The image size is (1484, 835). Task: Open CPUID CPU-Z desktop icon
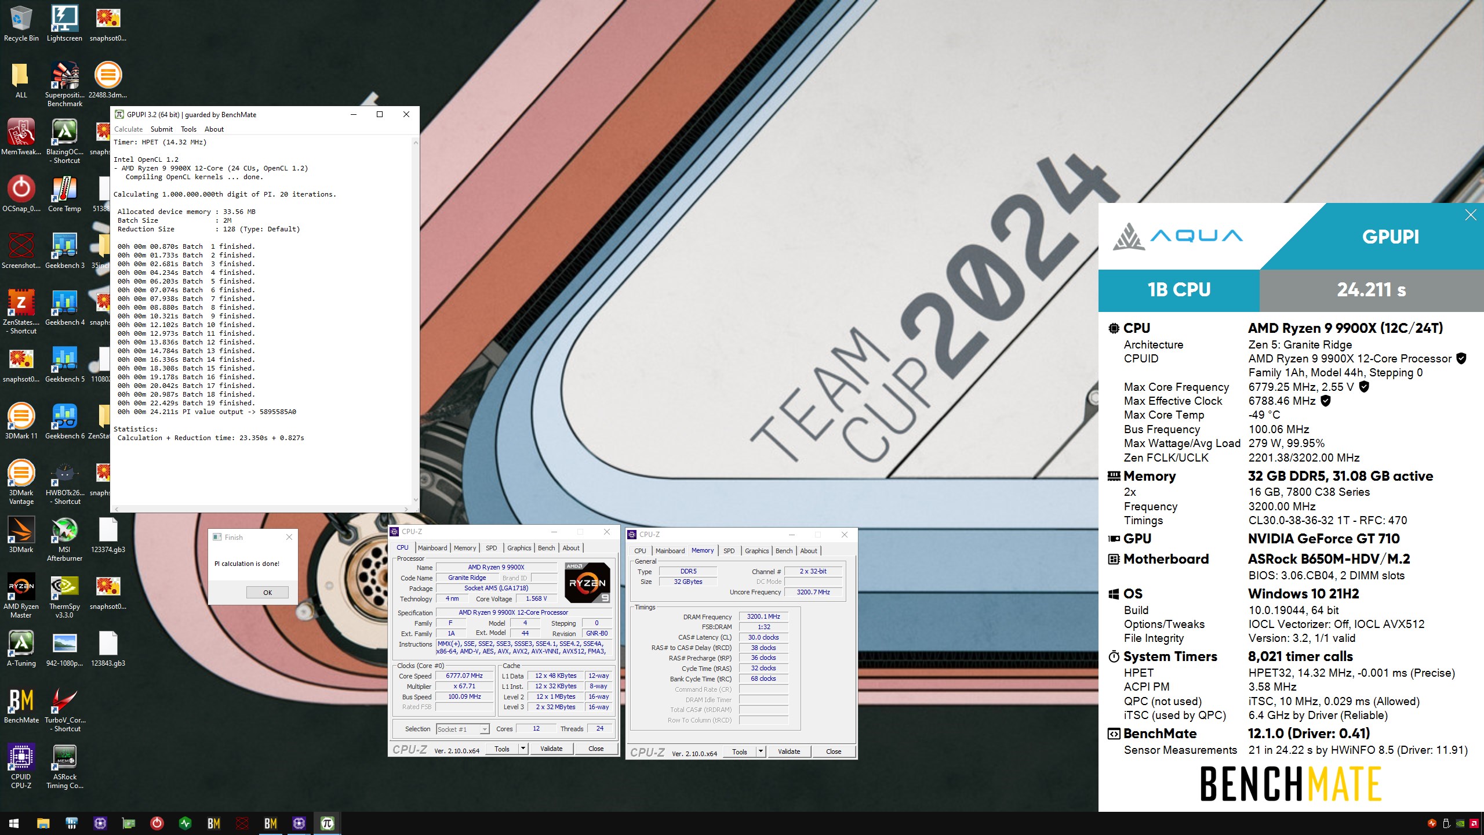coord(21,766)
